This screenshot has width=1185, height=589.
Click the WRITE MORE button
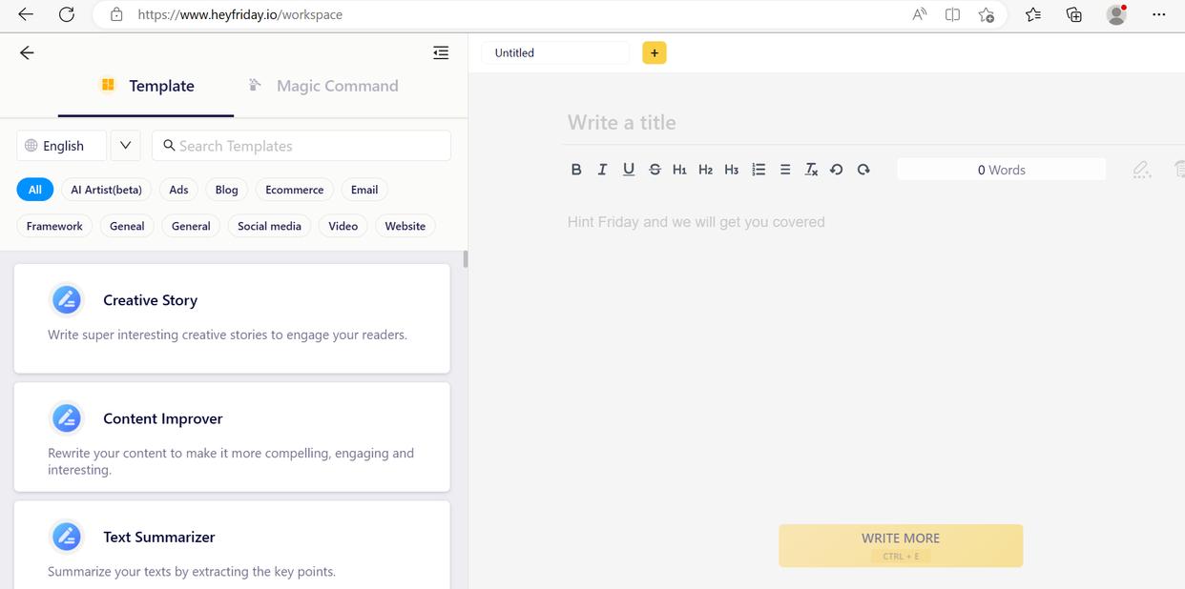click(x=901, y=545)
